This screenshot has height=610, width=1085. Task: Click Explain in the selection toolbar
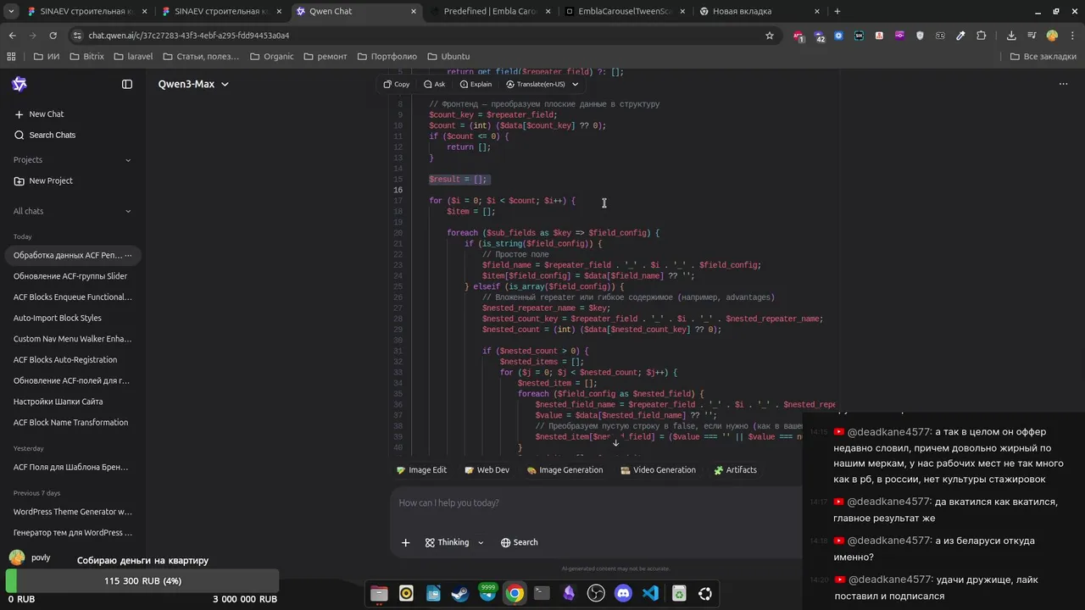point(476,84)
